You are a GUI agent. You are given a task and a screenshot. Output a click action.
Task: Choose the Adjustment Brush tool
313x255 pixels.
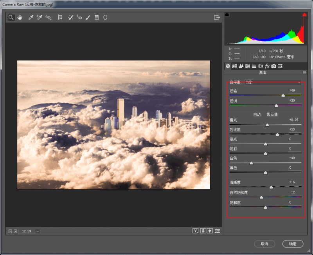pyautogui.click(x=88, y=17)
